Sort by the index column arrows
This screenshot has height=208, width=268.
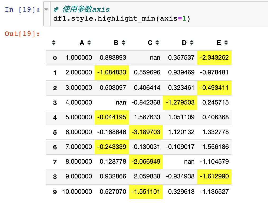[54, 42]
